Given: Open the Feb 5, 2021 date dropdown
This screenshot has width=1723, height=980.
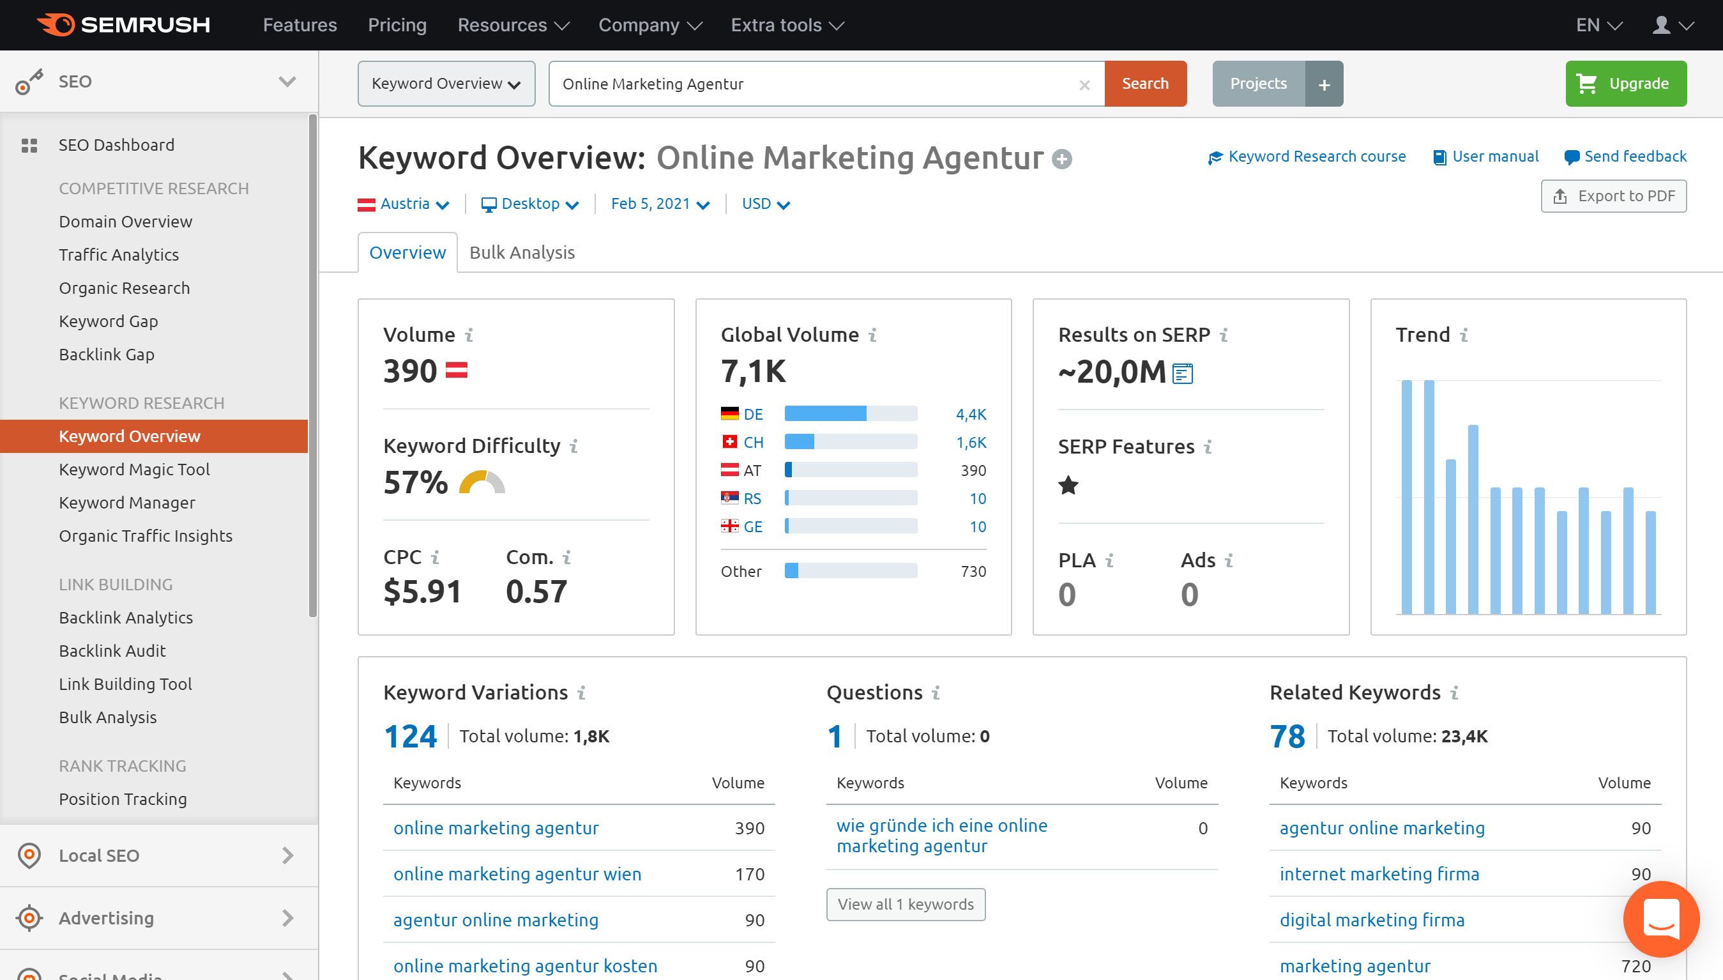Looking at the screenshot, I should click(660, 204).
